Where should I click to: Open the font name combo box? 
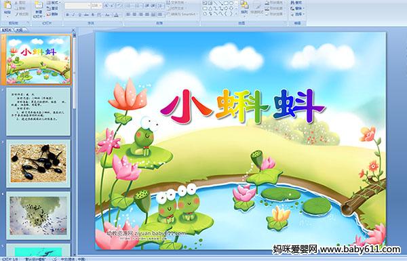click(77, 5)
